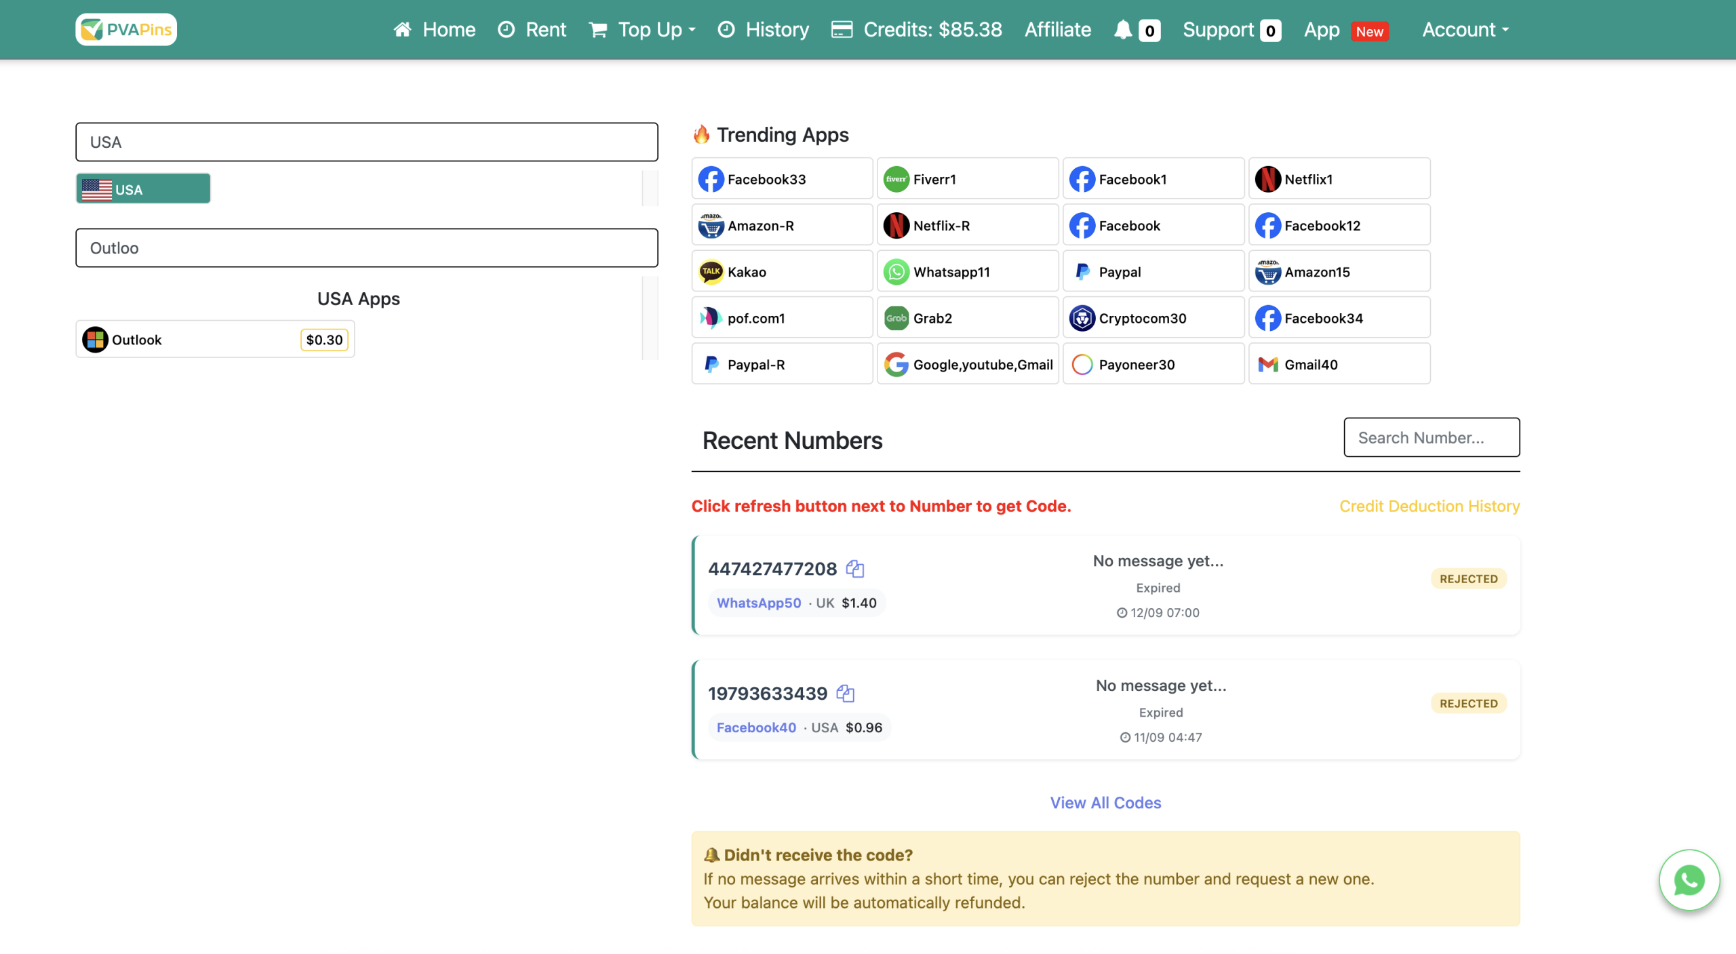Choose Outlook app for $0.30

215,339
